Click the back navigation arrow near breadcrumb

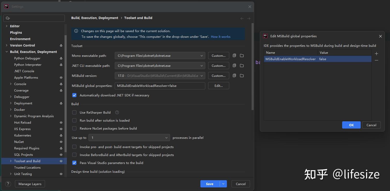242,18
